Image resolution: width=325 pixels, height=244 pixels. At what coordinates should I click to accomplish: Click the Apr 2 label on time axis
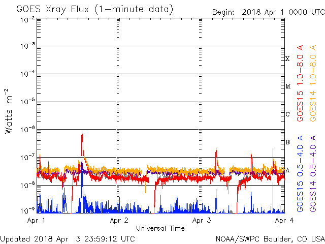(x=119, y=221)
